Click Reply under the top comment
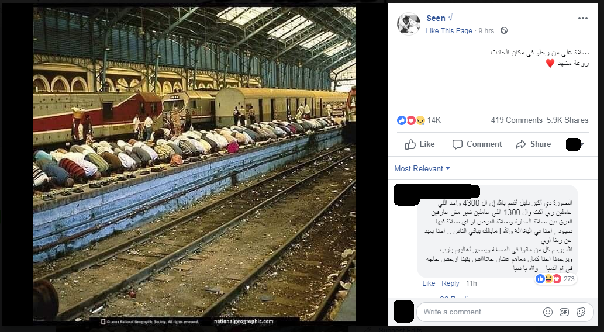The height and width of the screenshot is (332, 604). tap(450, 283)
